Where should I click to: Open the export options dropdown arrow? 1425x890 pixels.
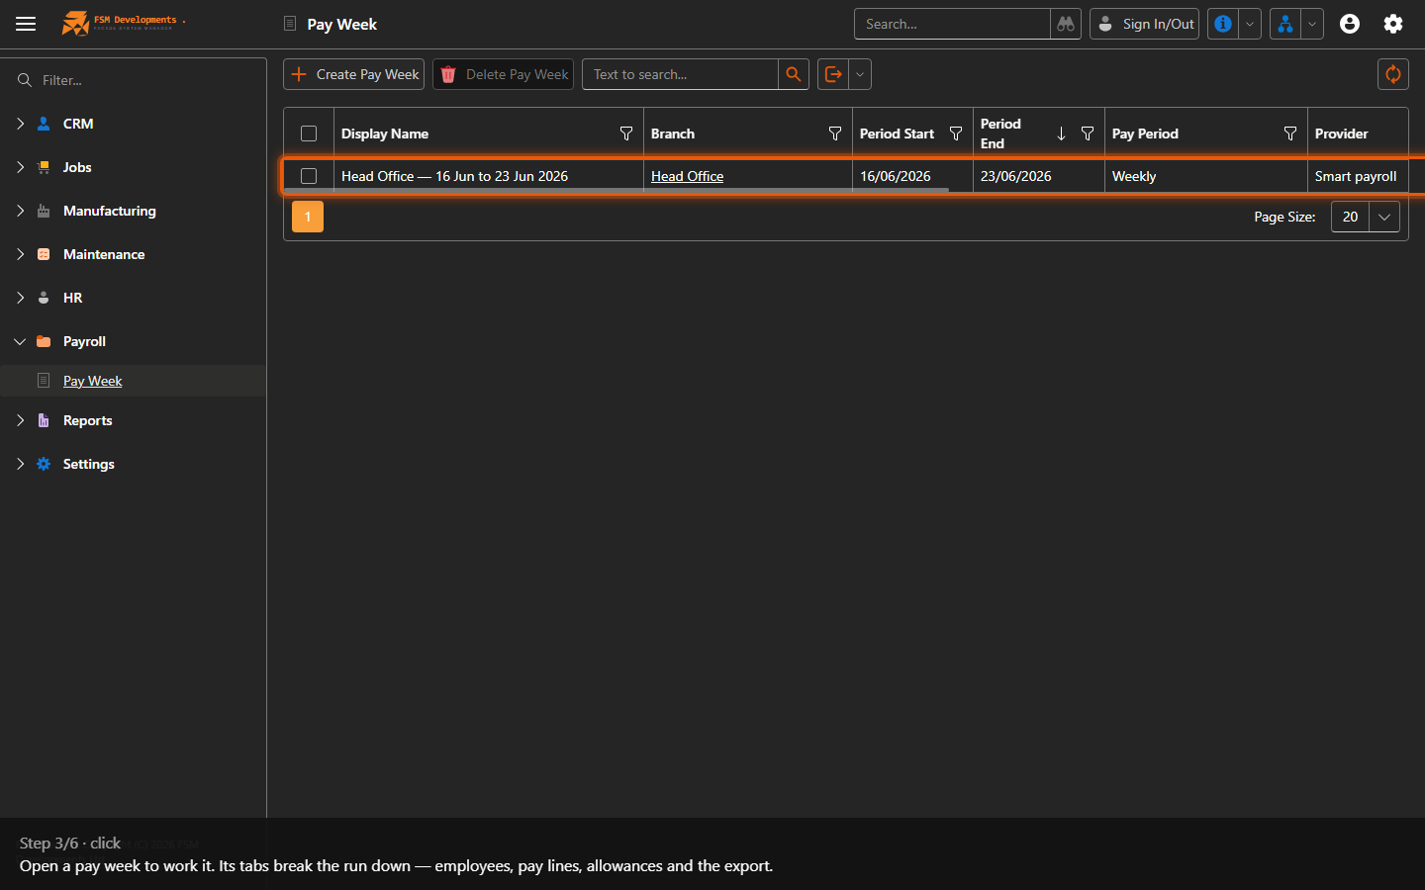(x=860, y=74)
